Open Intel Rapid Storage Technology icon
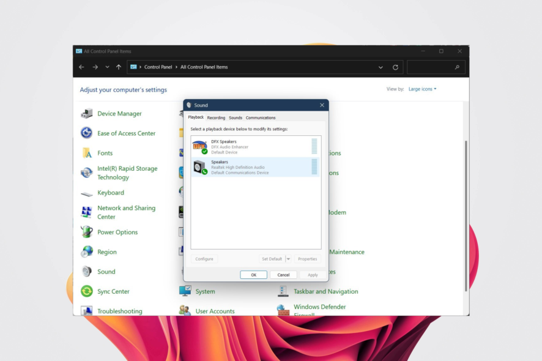 [87, 173]
